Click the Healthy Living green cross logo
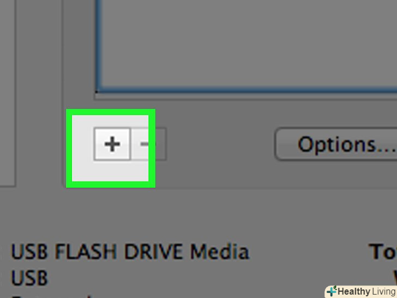Image resolution: width=397 pixels, height=298 pixels. click(x=332, y=291)
